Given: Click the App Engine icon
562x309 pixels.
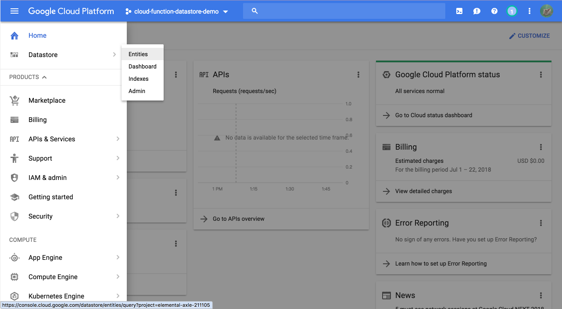Looking at the screenshot, I should tap(14, 258).
